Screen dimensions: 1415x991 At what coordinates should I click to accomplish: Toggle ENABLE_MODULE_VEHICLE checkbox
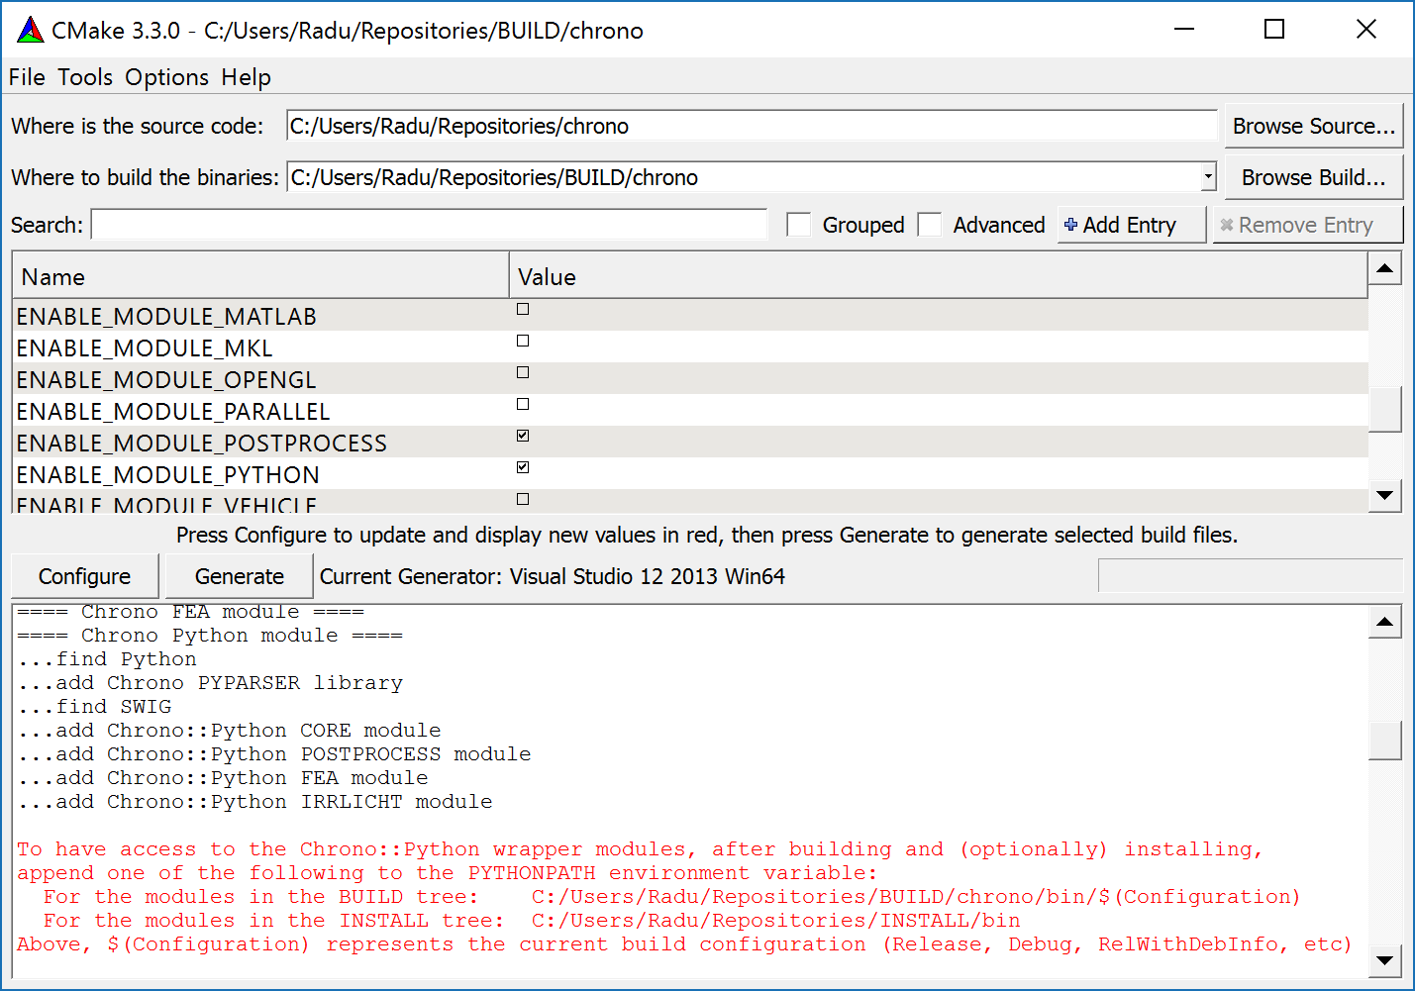point(523,500)
